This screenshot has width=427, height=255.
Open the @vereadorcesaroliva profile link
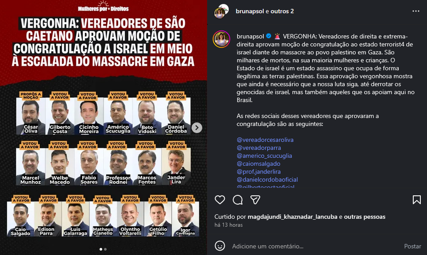pos(265,140)
